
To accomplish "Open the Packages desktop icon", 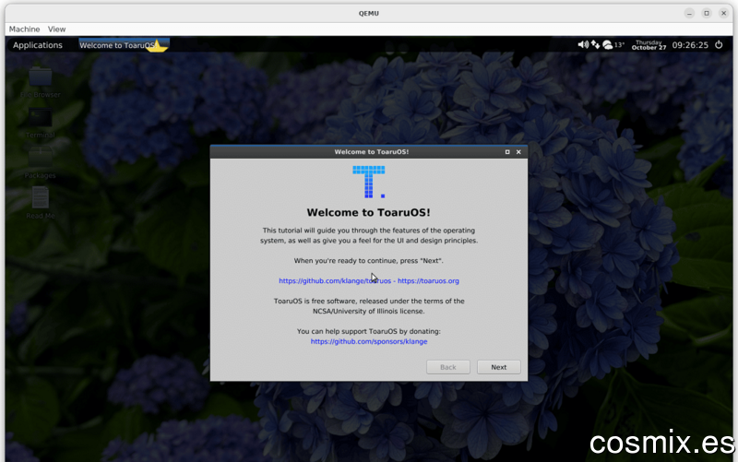I will pos(41,163).
